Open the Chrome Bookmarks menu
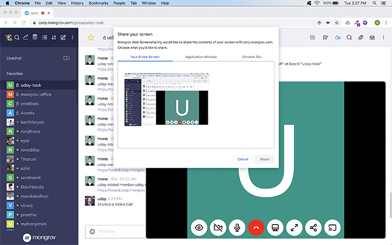Screen dimensions: 392x245 point(99,3)
